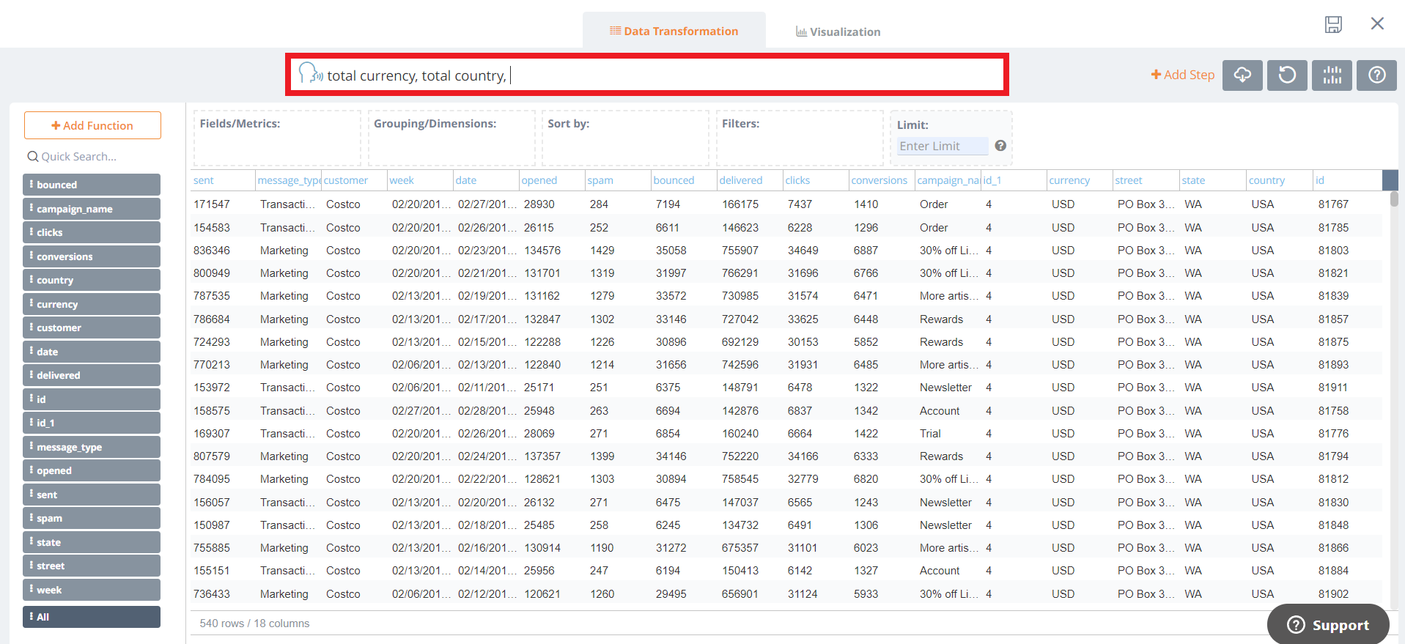The width and height of the screenshot is (1405, 644).
Task: Select the campaign_name field in sidebar
Action: (x=92, y=209)
